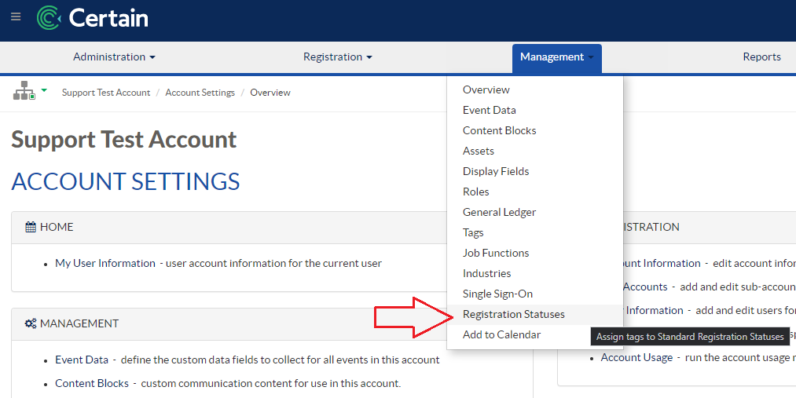Open My User Information link
The image size is (796, 398).
point(105,263)
